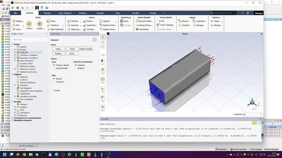Click the Check mesh ribbon icon
Viewport: 282px width, 158px height.
point(29,25)
